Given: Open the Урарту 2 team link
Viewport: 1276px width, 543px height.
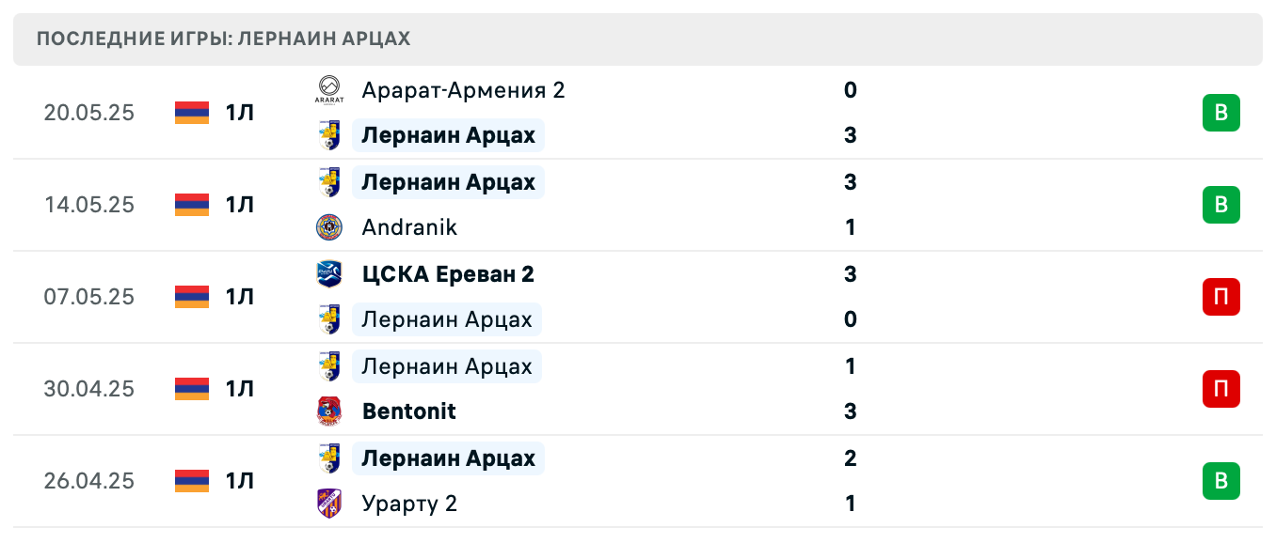Looking at the screenshot, I should pos(409,504).
